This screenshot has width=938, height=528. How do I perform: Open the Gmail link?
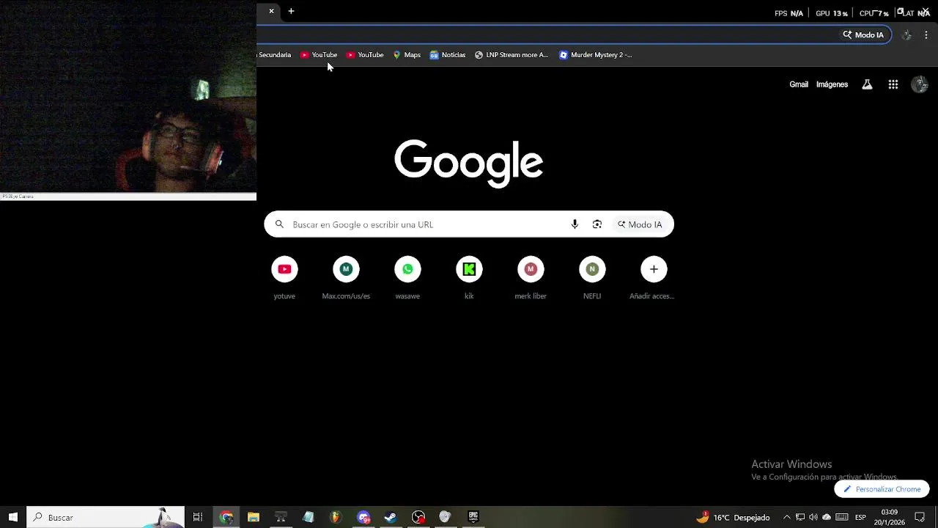[x=799, y=84]
